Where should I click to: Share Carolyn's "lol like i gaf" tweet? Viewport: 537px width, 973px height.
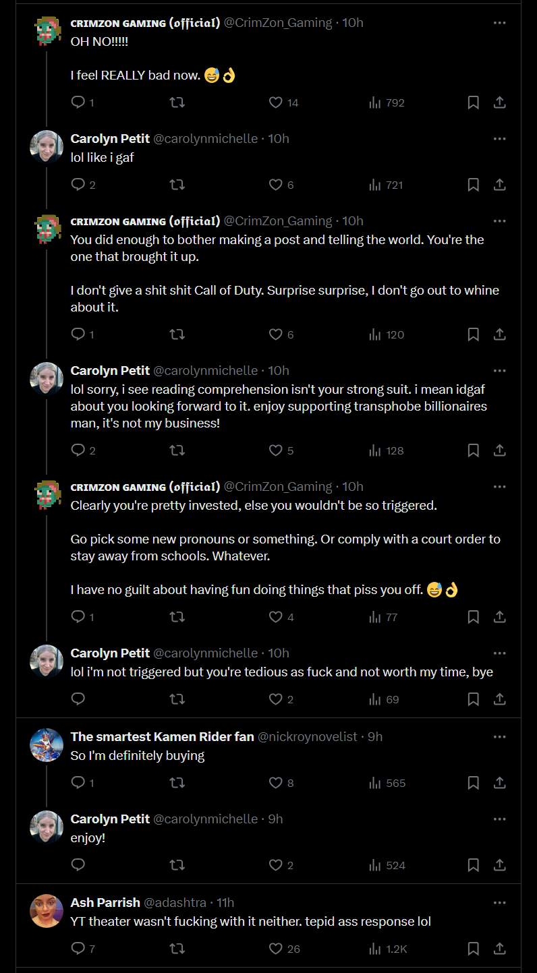pyautogui.click(x=499, y=185)
